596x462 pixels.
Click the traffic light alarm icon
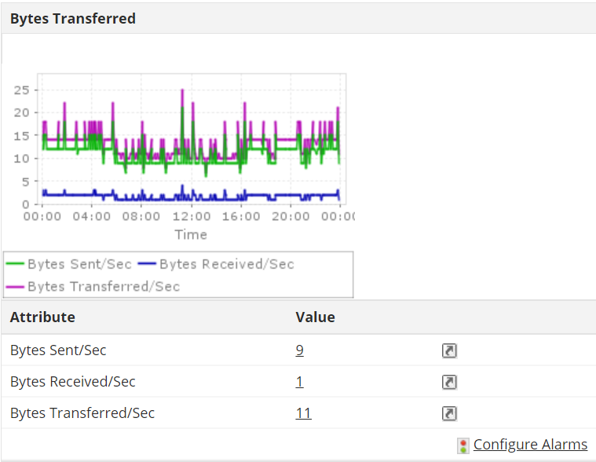tap(463, 445)
